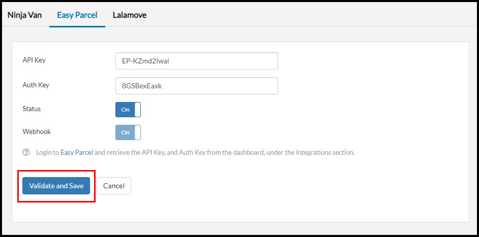
Task: Click the "On" text of Webhook switch
Action: tap(125, 132)
